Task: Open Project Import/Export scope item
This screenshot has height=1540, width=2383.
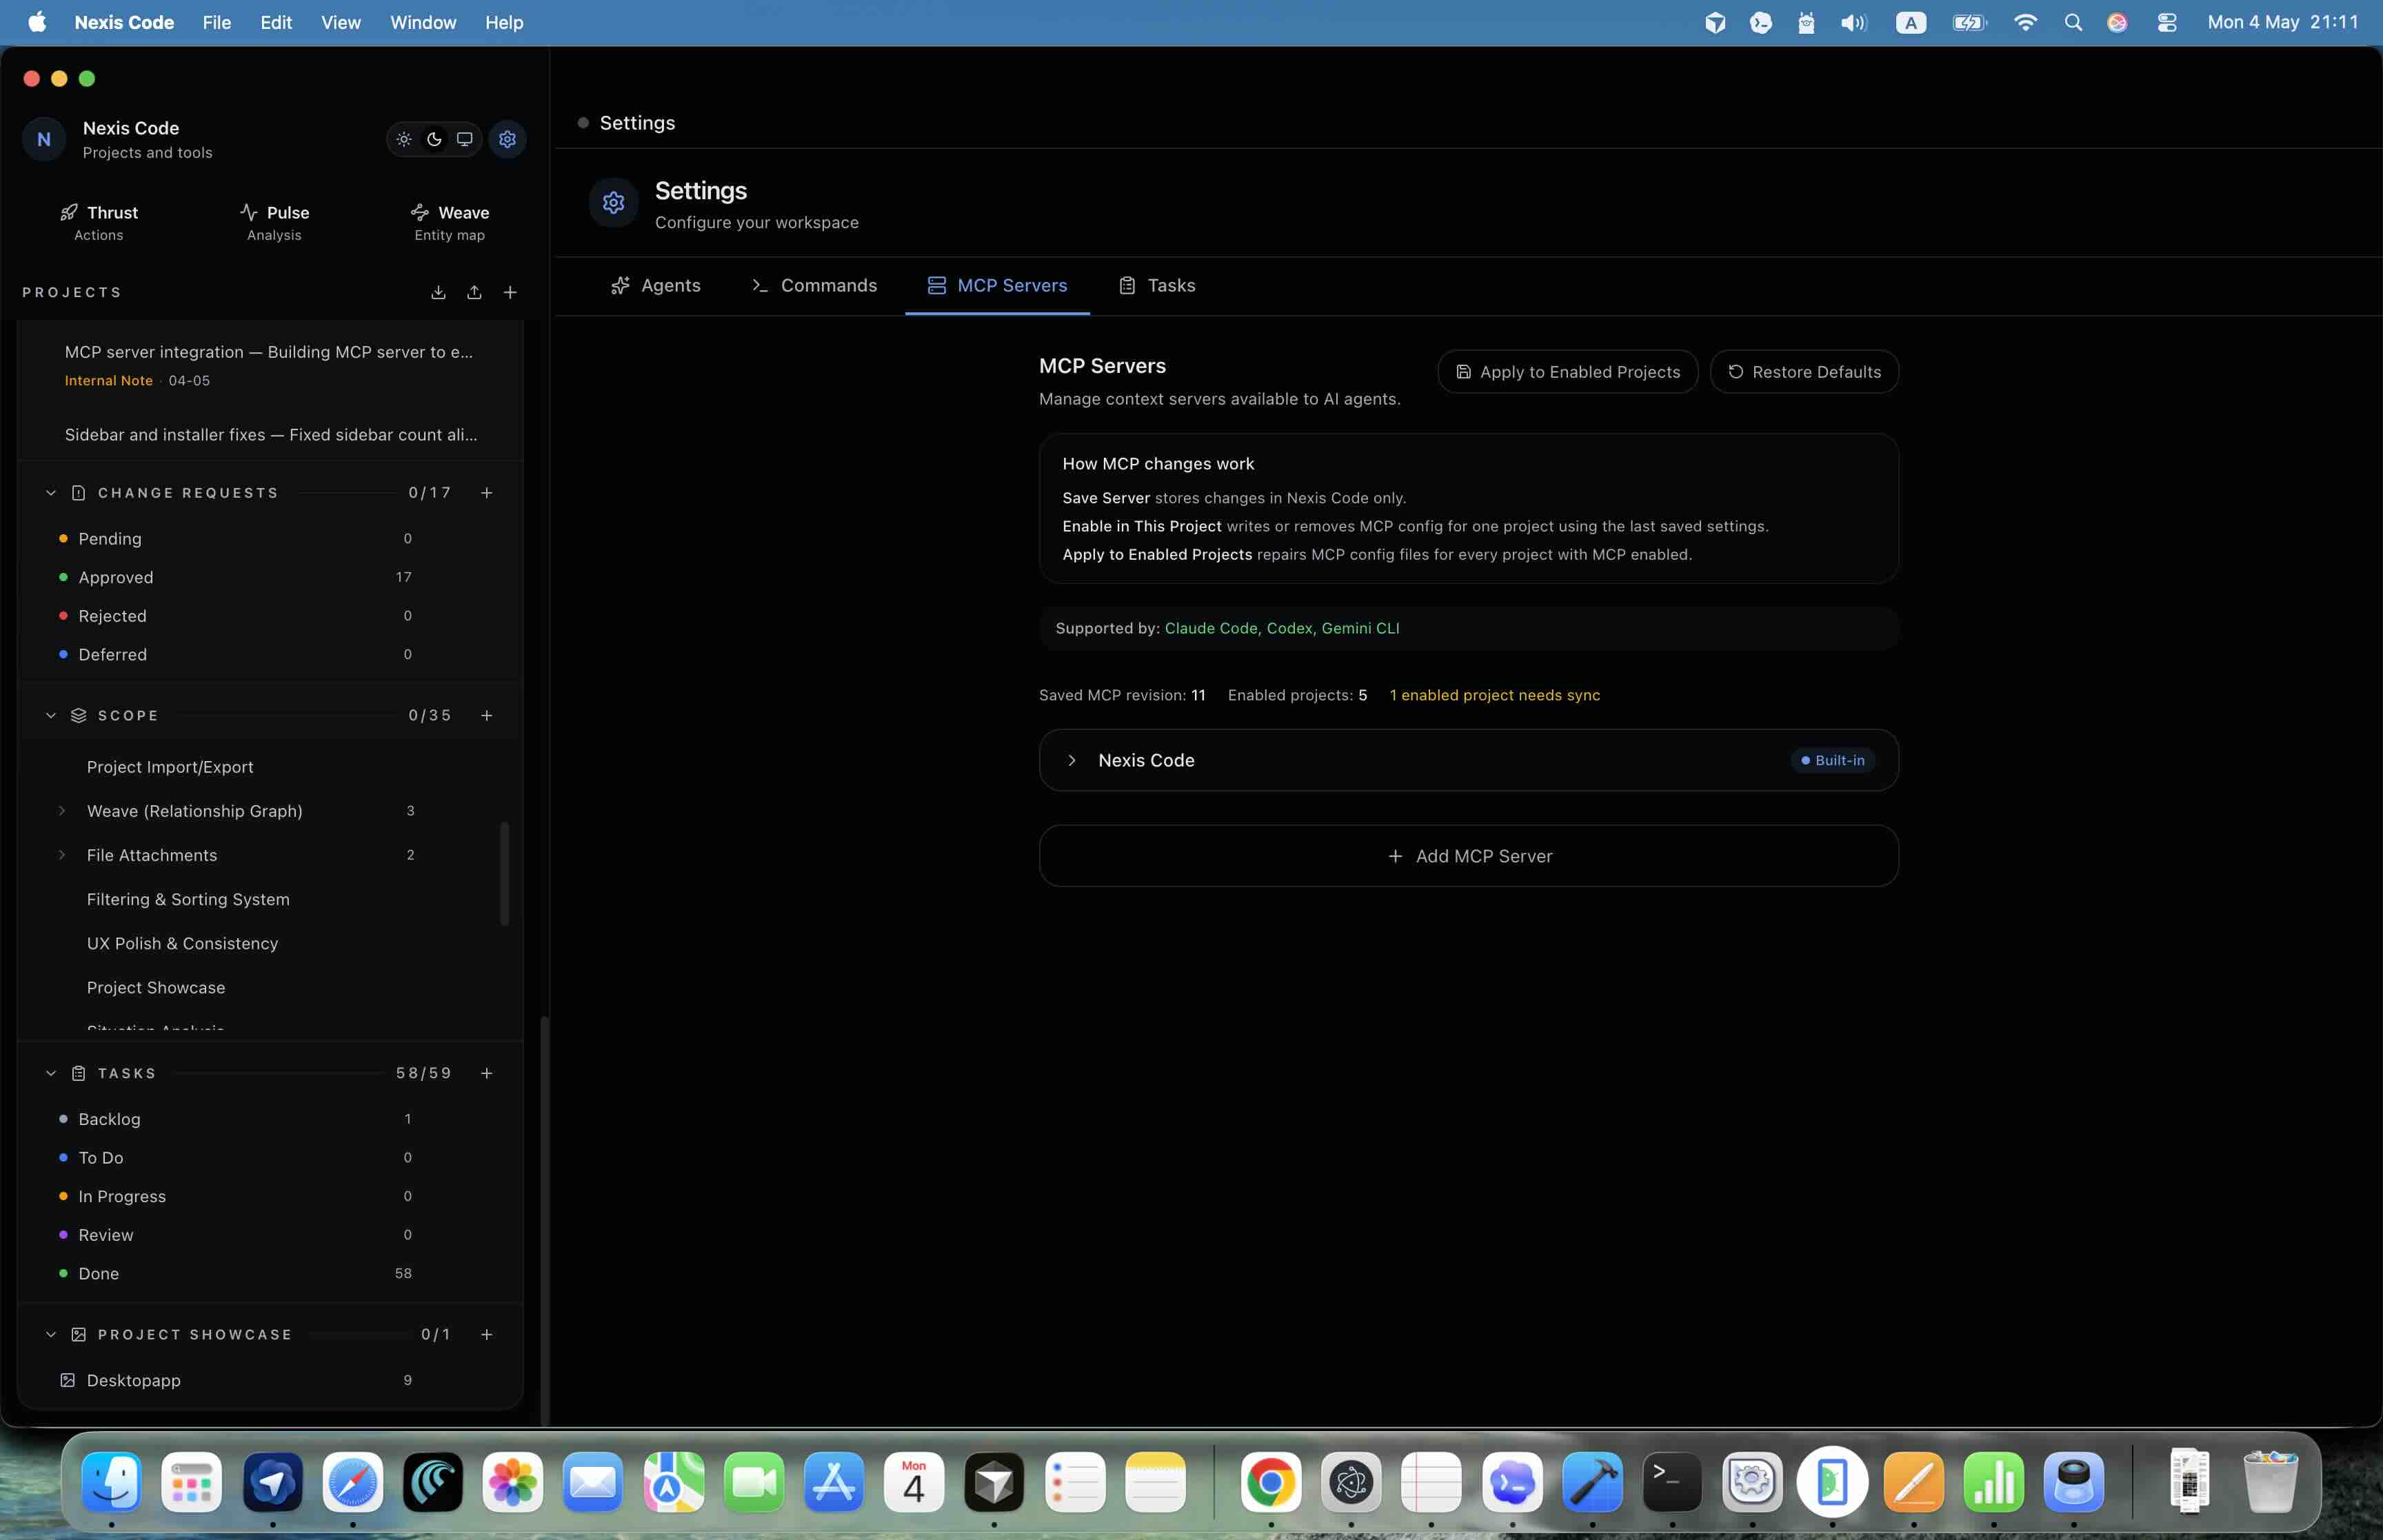Action: 170,767
